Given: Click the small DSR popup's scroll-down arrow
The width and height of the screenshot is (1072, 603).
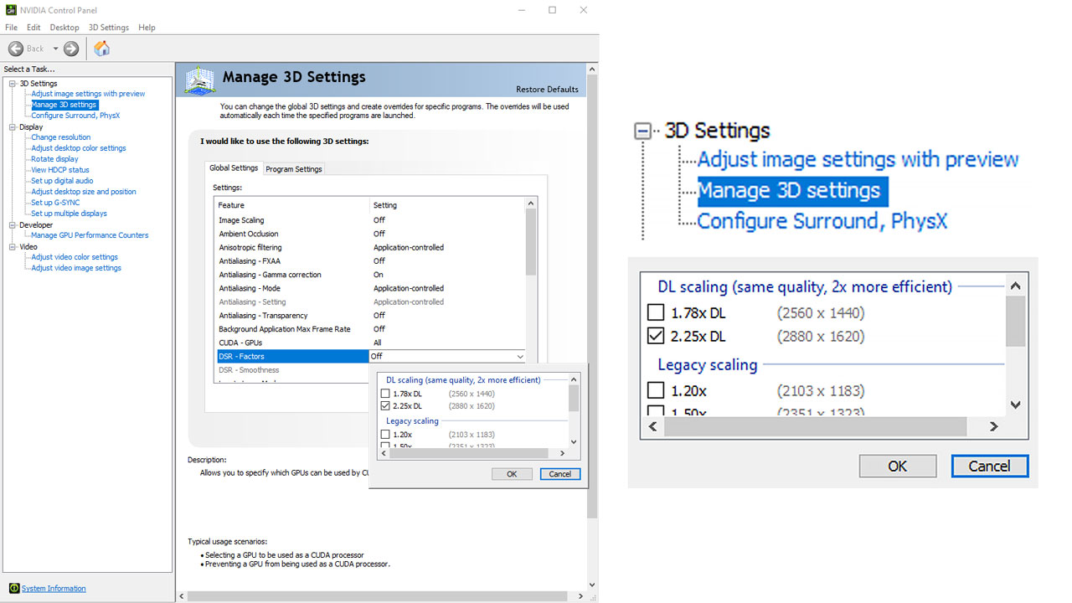Looking at the screenshot, I should coord(574,441).
